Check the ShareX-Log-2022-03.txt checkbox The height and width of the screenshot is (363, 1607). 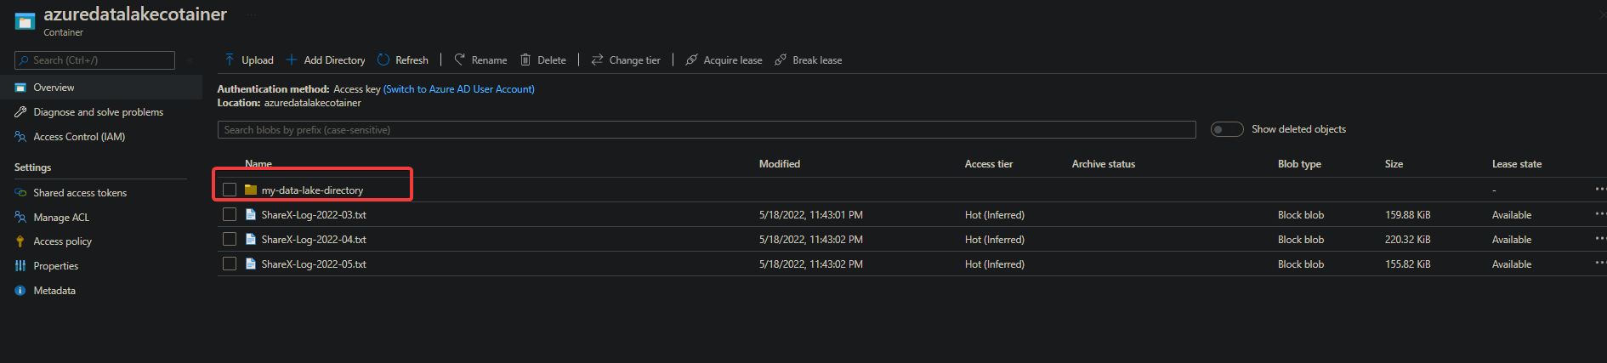click(230, 214)
